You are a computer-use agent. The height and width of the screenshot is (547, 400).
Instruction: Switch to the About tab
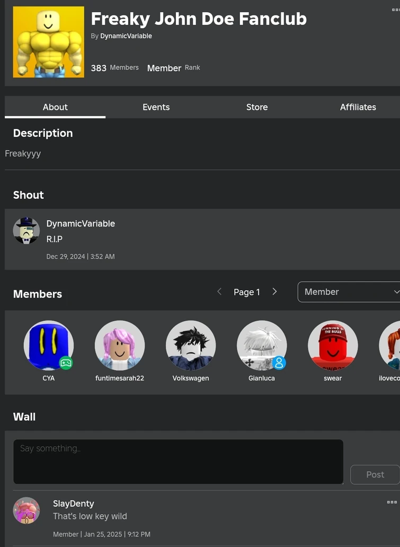(55, 107)
